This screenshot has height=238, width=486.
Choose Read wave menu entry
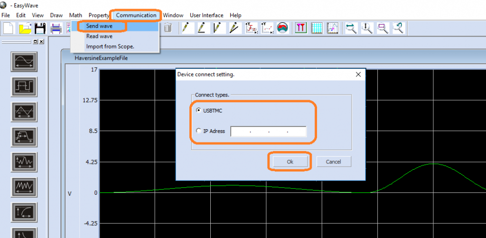click(99, 36)
